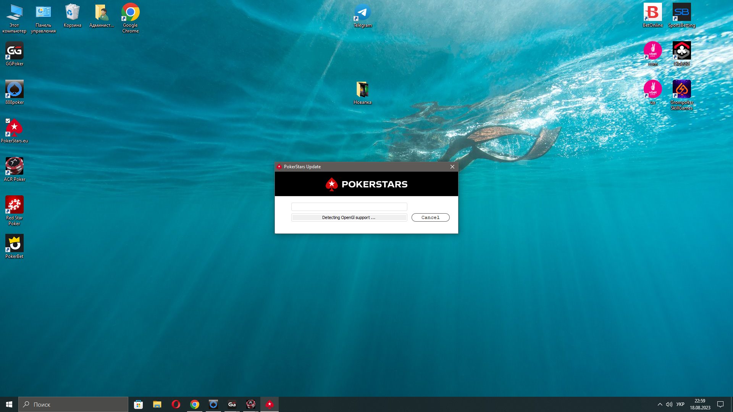The height and width of the screenshot is (412, 733).
Task: Select the BetOnline desktop shortcut
Action: 653,15
